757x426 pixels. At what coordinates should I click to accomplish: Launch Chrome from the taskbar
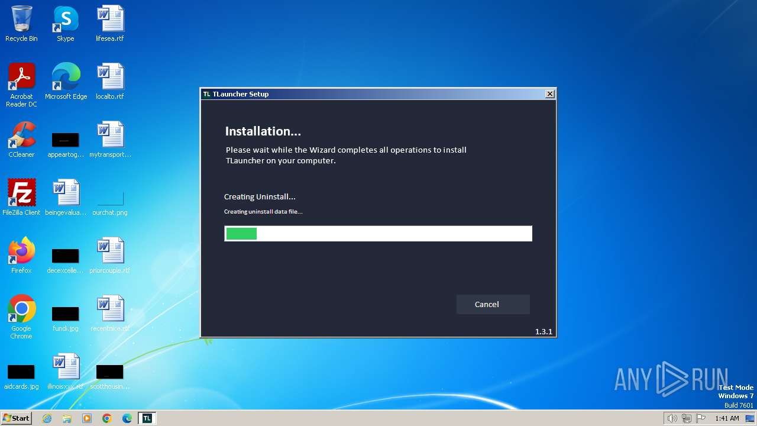(107, 418)
